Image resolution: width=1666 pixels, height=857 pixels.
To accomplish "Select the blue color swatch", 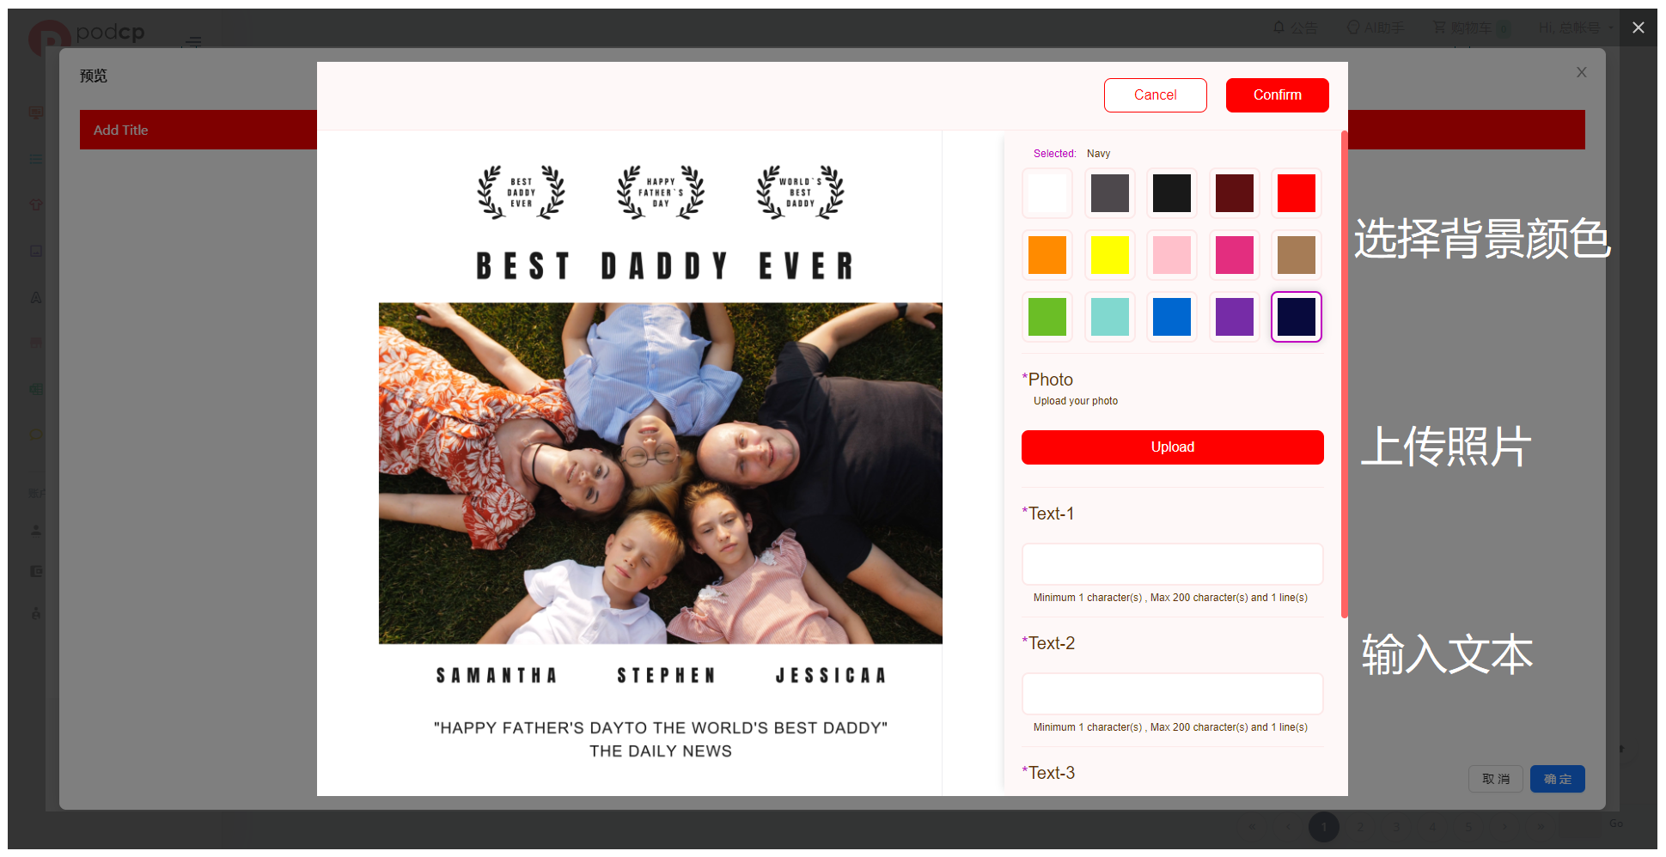I will [1172, 317].
